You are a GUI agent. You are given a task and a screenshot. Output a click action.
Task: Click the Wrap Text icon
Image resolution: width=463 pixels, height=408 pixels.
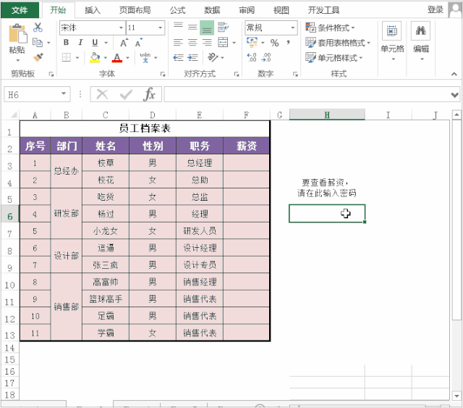(x=223, y=28)
